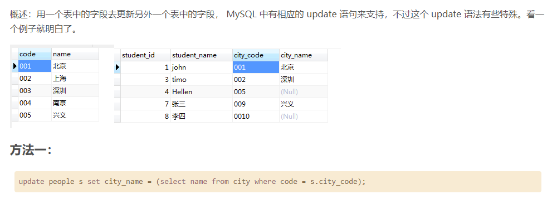Select the '张三' student name cell
Image resolution: width=552 pixels, height=204 pixels.
click(202, 104)
